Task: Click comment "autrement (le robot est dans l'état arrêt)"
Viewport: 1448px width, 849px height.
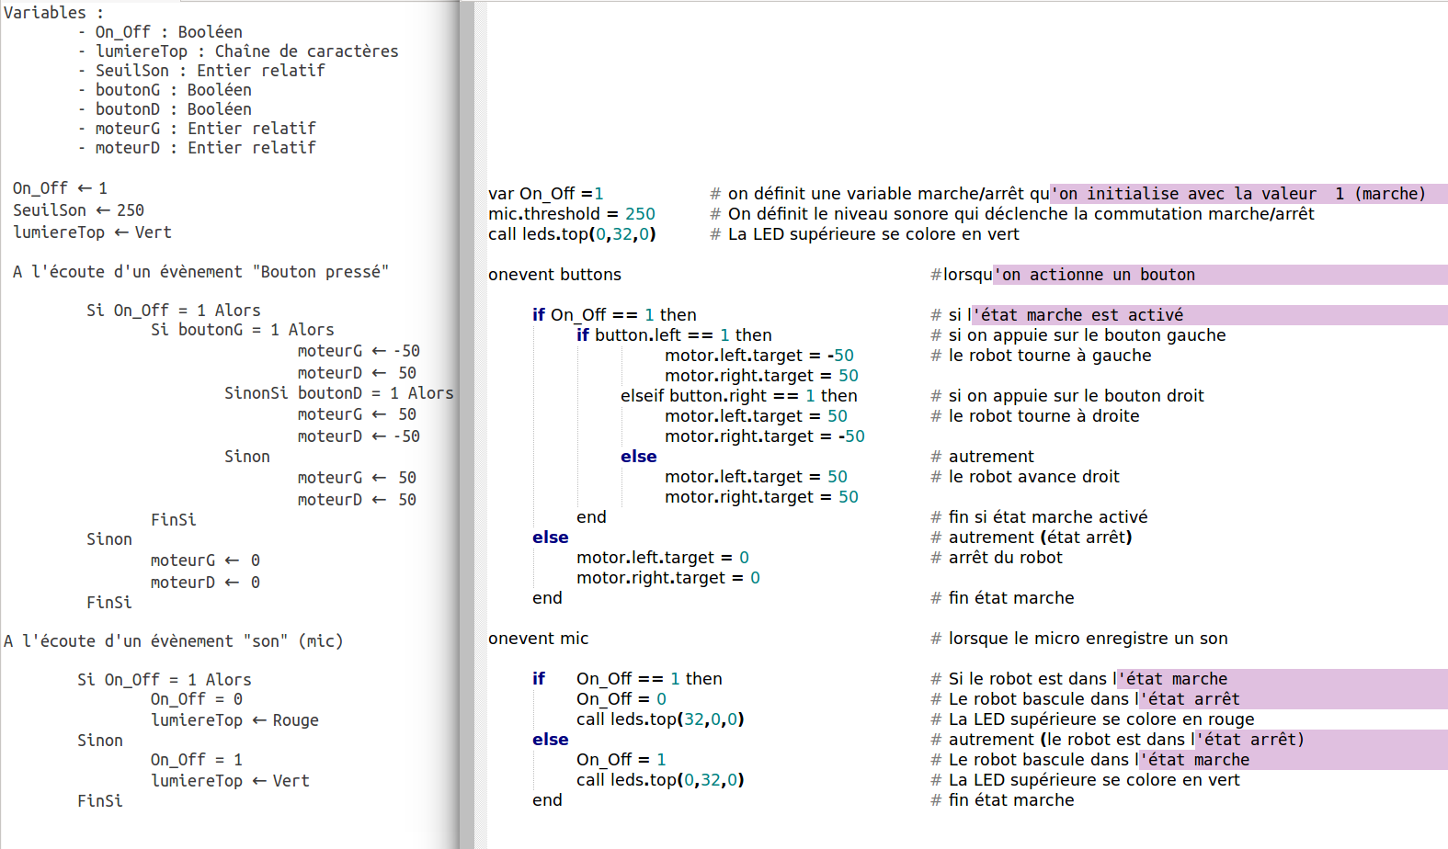Action: 1117,740
